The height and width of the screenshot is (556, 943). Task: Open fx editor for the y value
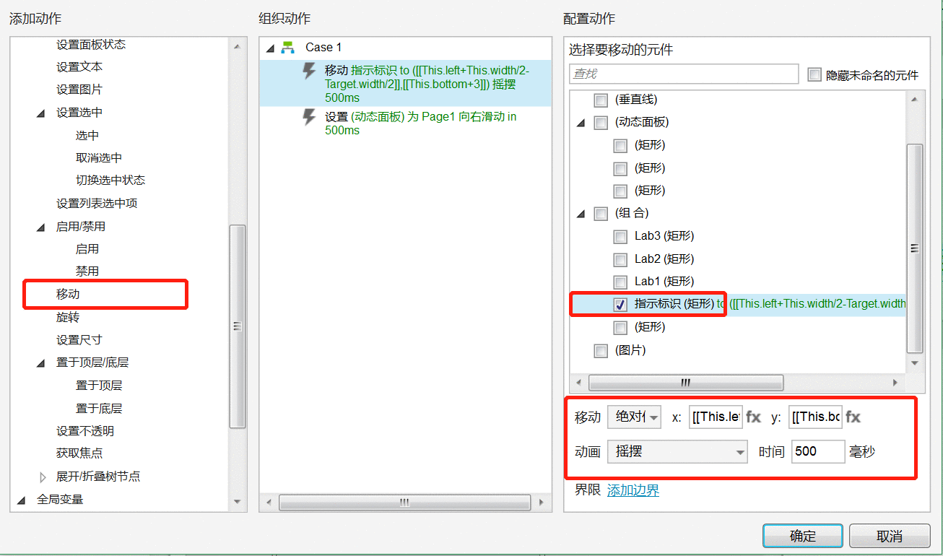click(853, 417)
